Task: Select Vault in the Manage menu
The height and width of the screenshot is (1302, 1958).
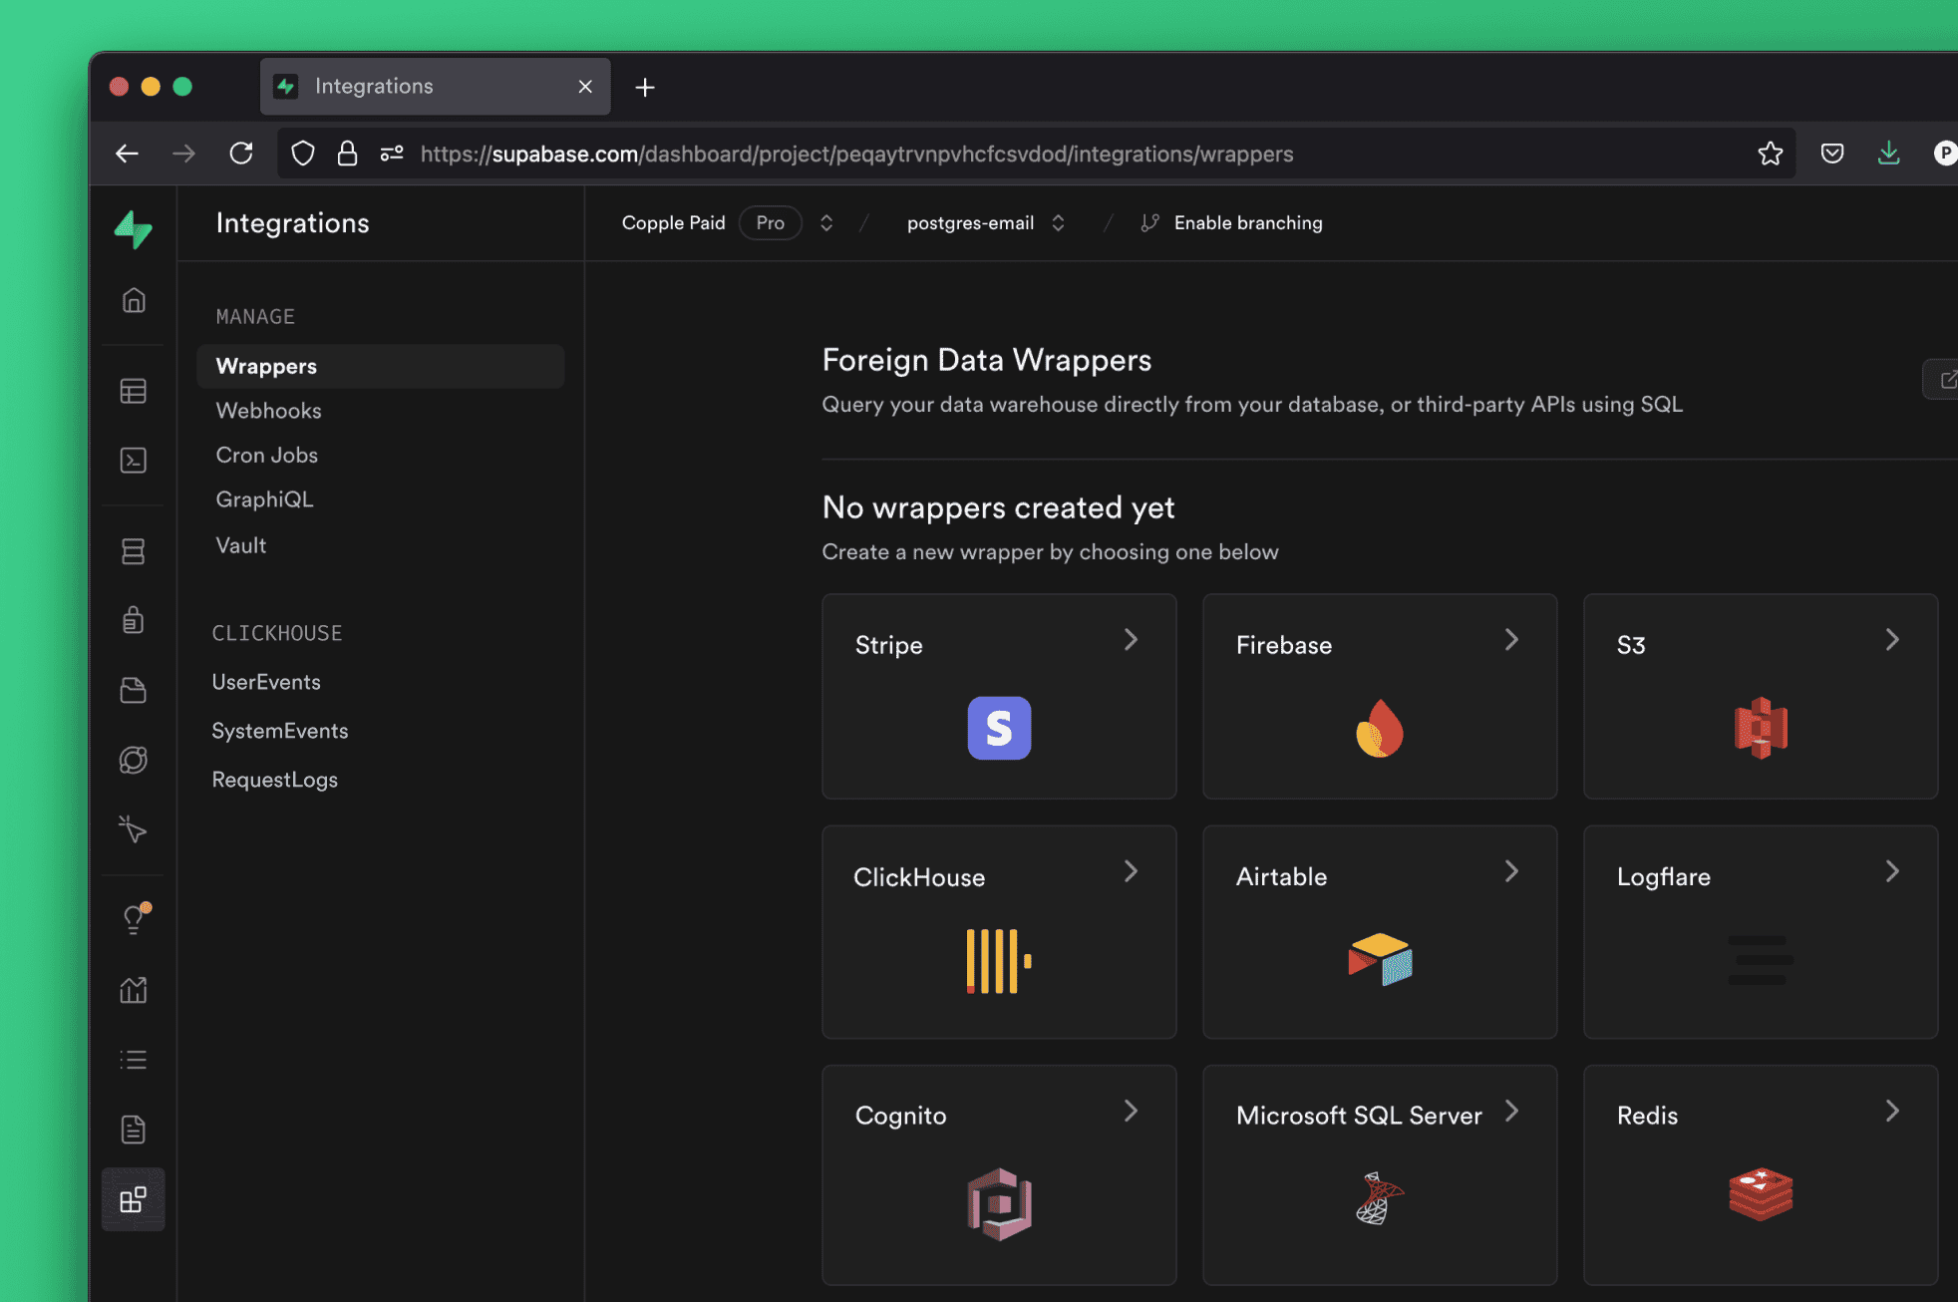Action: pos(240,545)
